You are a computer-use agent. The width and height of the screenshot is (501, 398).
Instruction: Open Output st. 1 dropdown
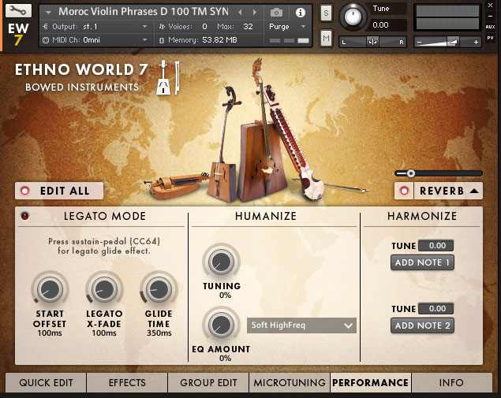point(144,27)
